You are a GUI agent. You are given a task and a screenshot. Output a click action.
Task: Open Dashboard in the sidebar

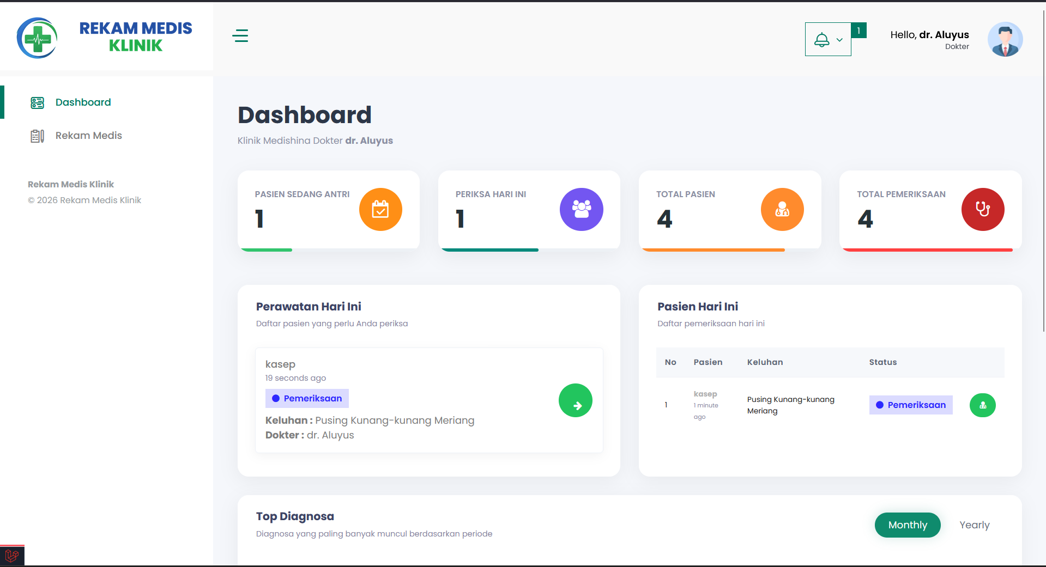pyautogui.click(x=83, y=102)
